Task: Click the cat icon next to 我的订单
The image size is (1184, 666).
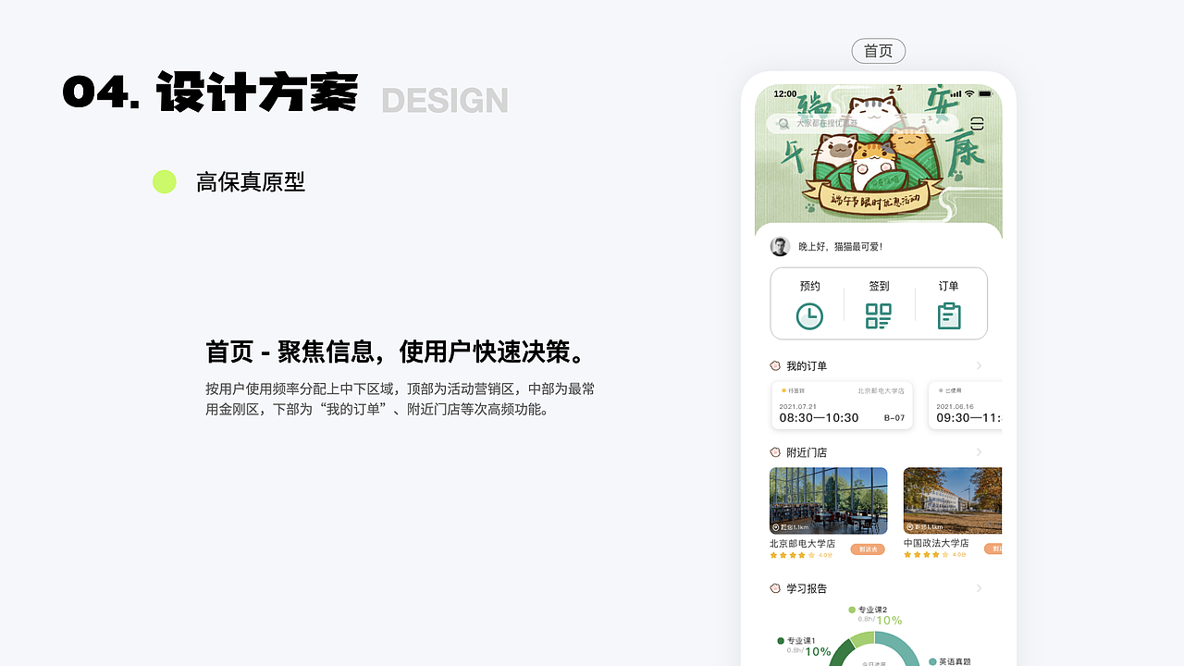Action: point(775,366)
